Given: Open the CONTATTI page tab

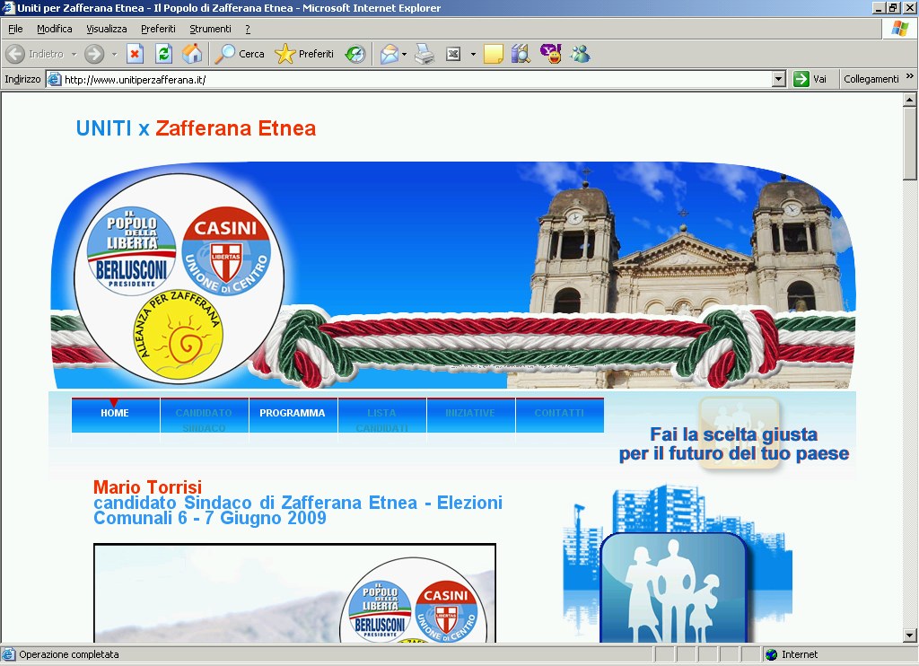Looking at the screenshot, I should [559, 415].
